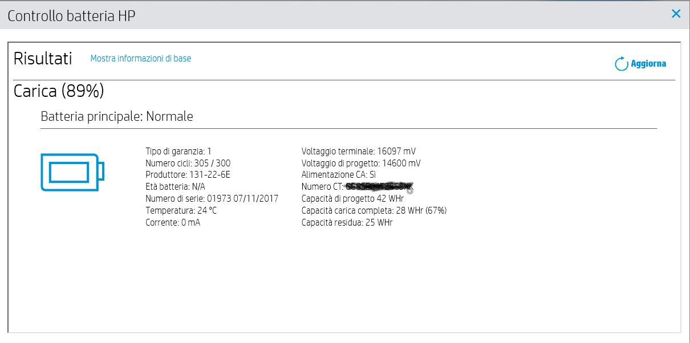This screenshot has width=690, height=343.
Task: Click the Controllo batteria HP window title
Action: click(x=71, y=16)
